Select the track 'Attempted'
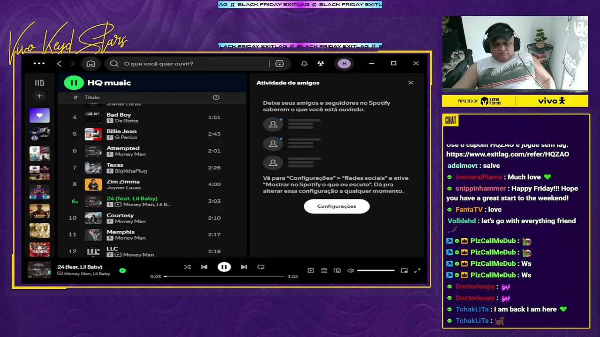The width and height of the screenshot is (600, 337). 123,148
